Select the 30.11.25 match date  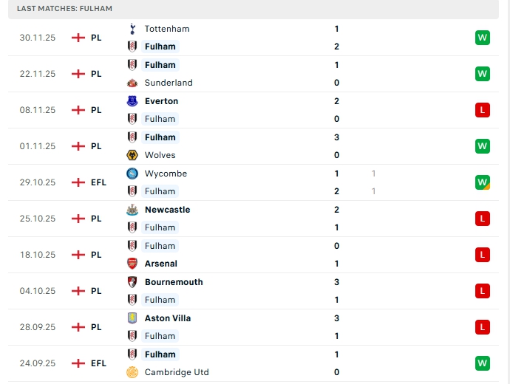[38, 38]
